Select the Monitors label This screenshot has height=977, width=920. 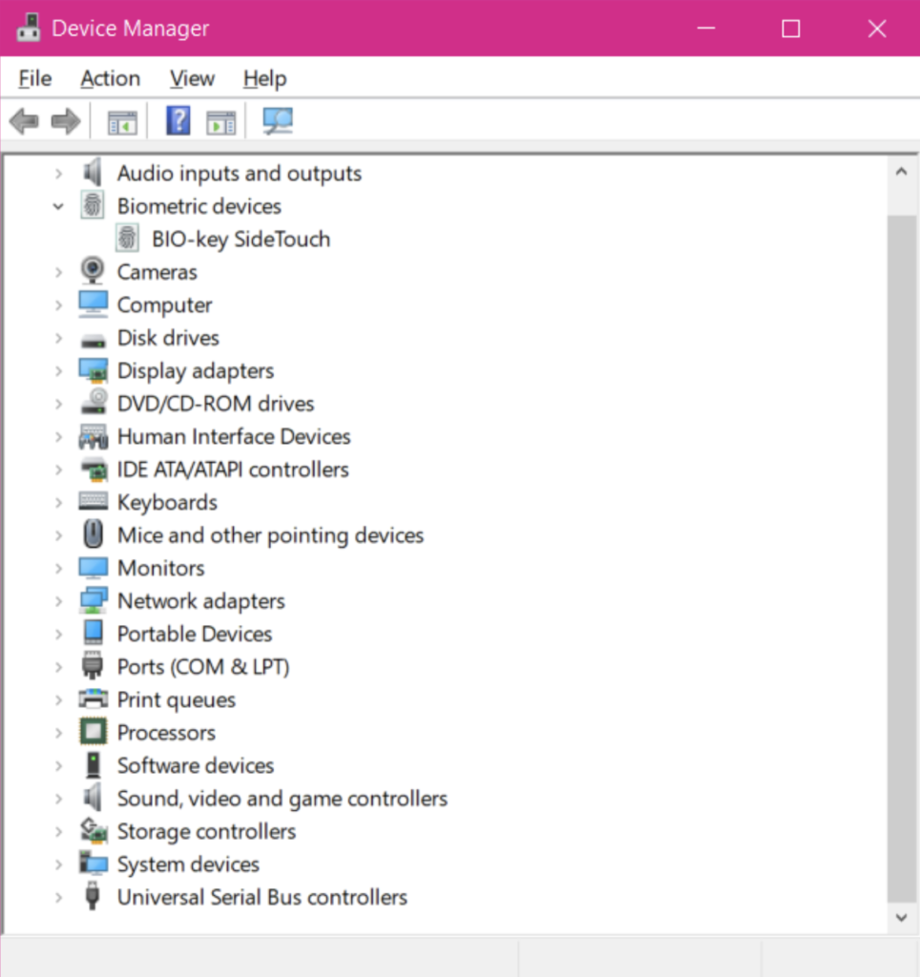click(x=161, y=569)
